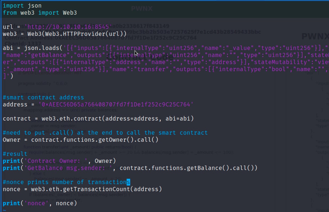
Task: Click 'abi = json.loads(' text
Action: [33, 48]
